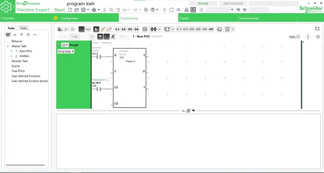
Task: Select the draw wire pencil tool
Action: tap(103, 29)
